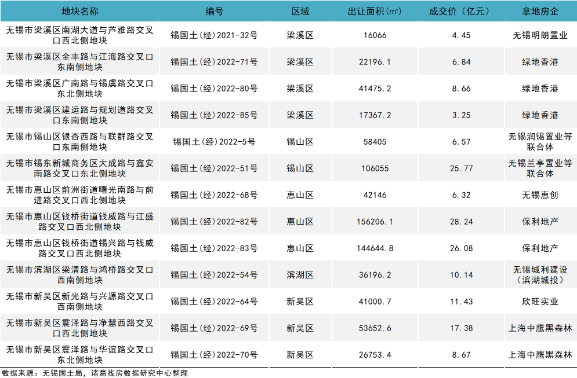Select the developer cell 欣旺实业

click(540, 302)
